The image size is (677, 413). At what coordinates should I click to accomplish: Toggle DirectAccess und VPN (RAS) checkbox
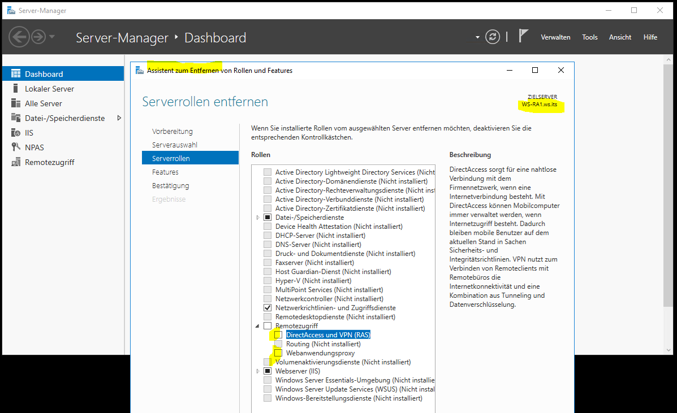pos(278,335)
